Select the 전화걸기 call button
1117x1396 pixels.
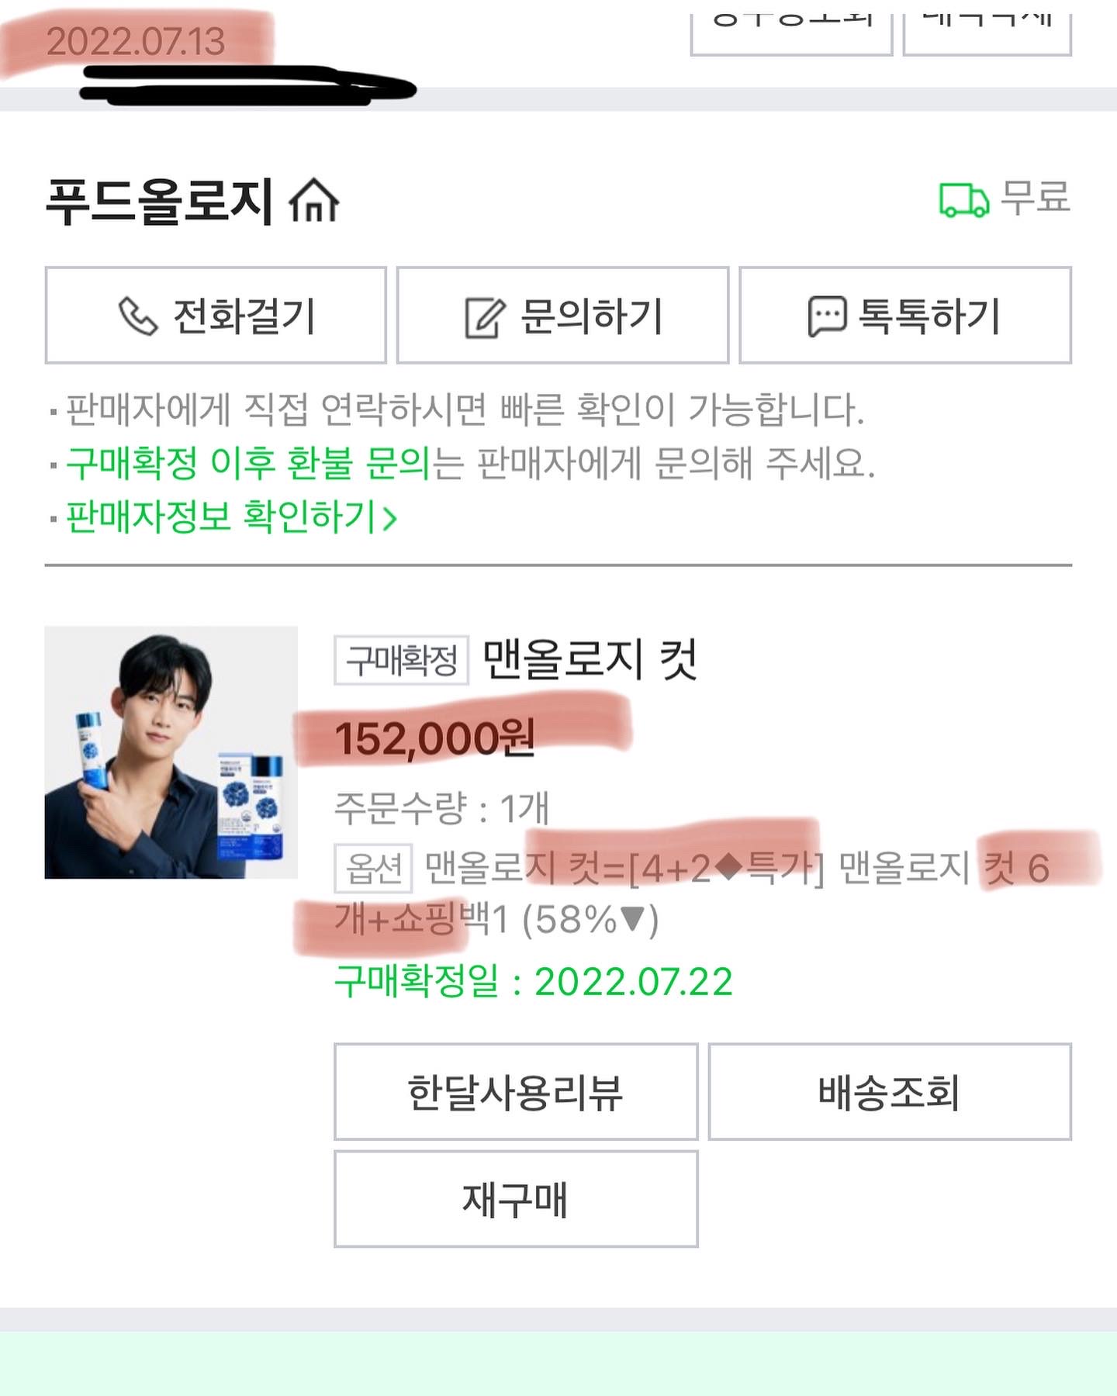pos(216,315)
